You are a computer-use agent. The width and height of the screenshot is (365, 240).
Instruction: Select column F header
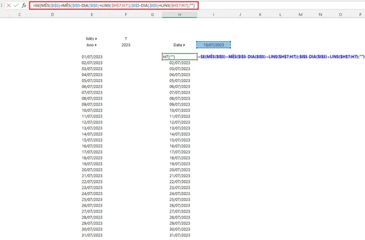tap(126, 15)
